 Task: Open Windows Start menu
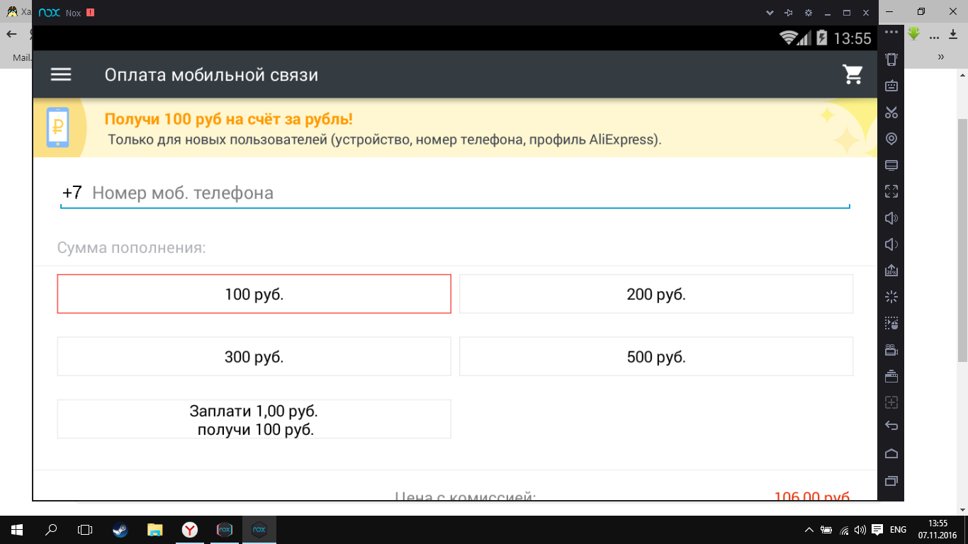[16, 529]
